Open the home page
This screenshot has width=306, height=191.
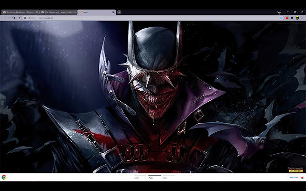19,18
